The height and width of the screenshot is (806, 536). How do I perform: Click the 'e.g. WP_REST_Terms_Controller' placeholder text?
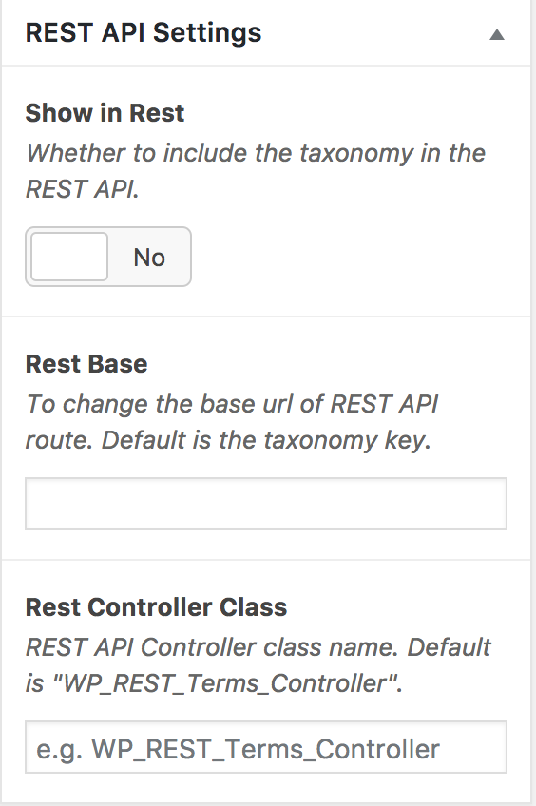click(238, 749)
